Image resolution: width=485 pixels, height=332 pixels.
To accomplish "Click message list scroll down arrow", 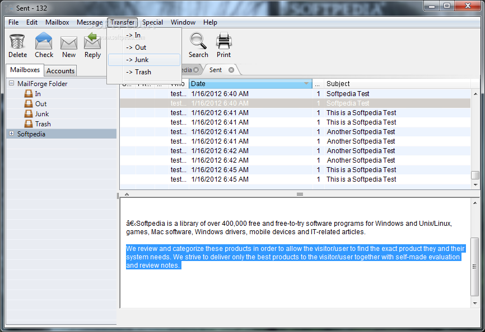I will click(475, 185).
